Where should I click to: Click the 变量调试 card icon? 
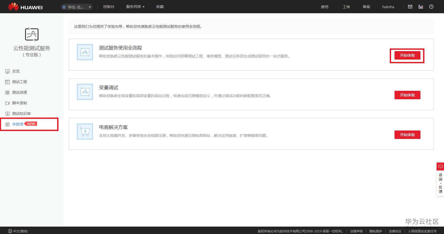point(85,92)
